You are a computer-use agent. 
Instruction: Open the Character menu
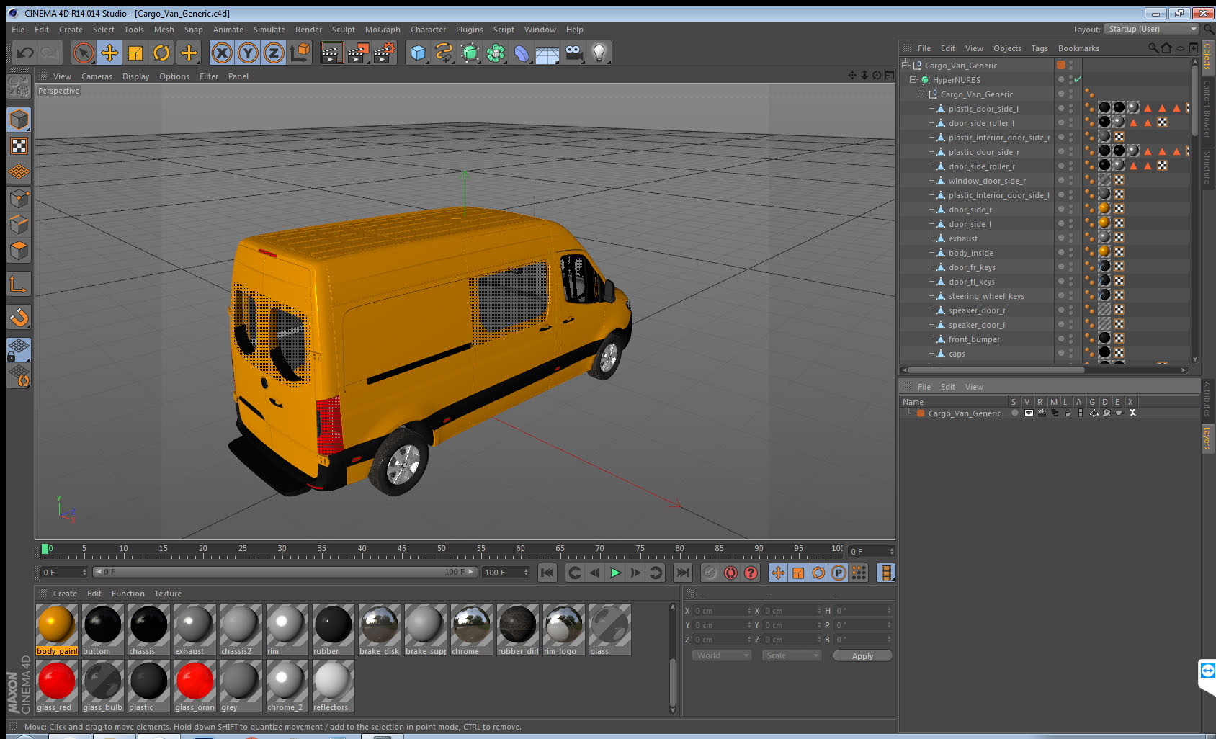point(428,30)
